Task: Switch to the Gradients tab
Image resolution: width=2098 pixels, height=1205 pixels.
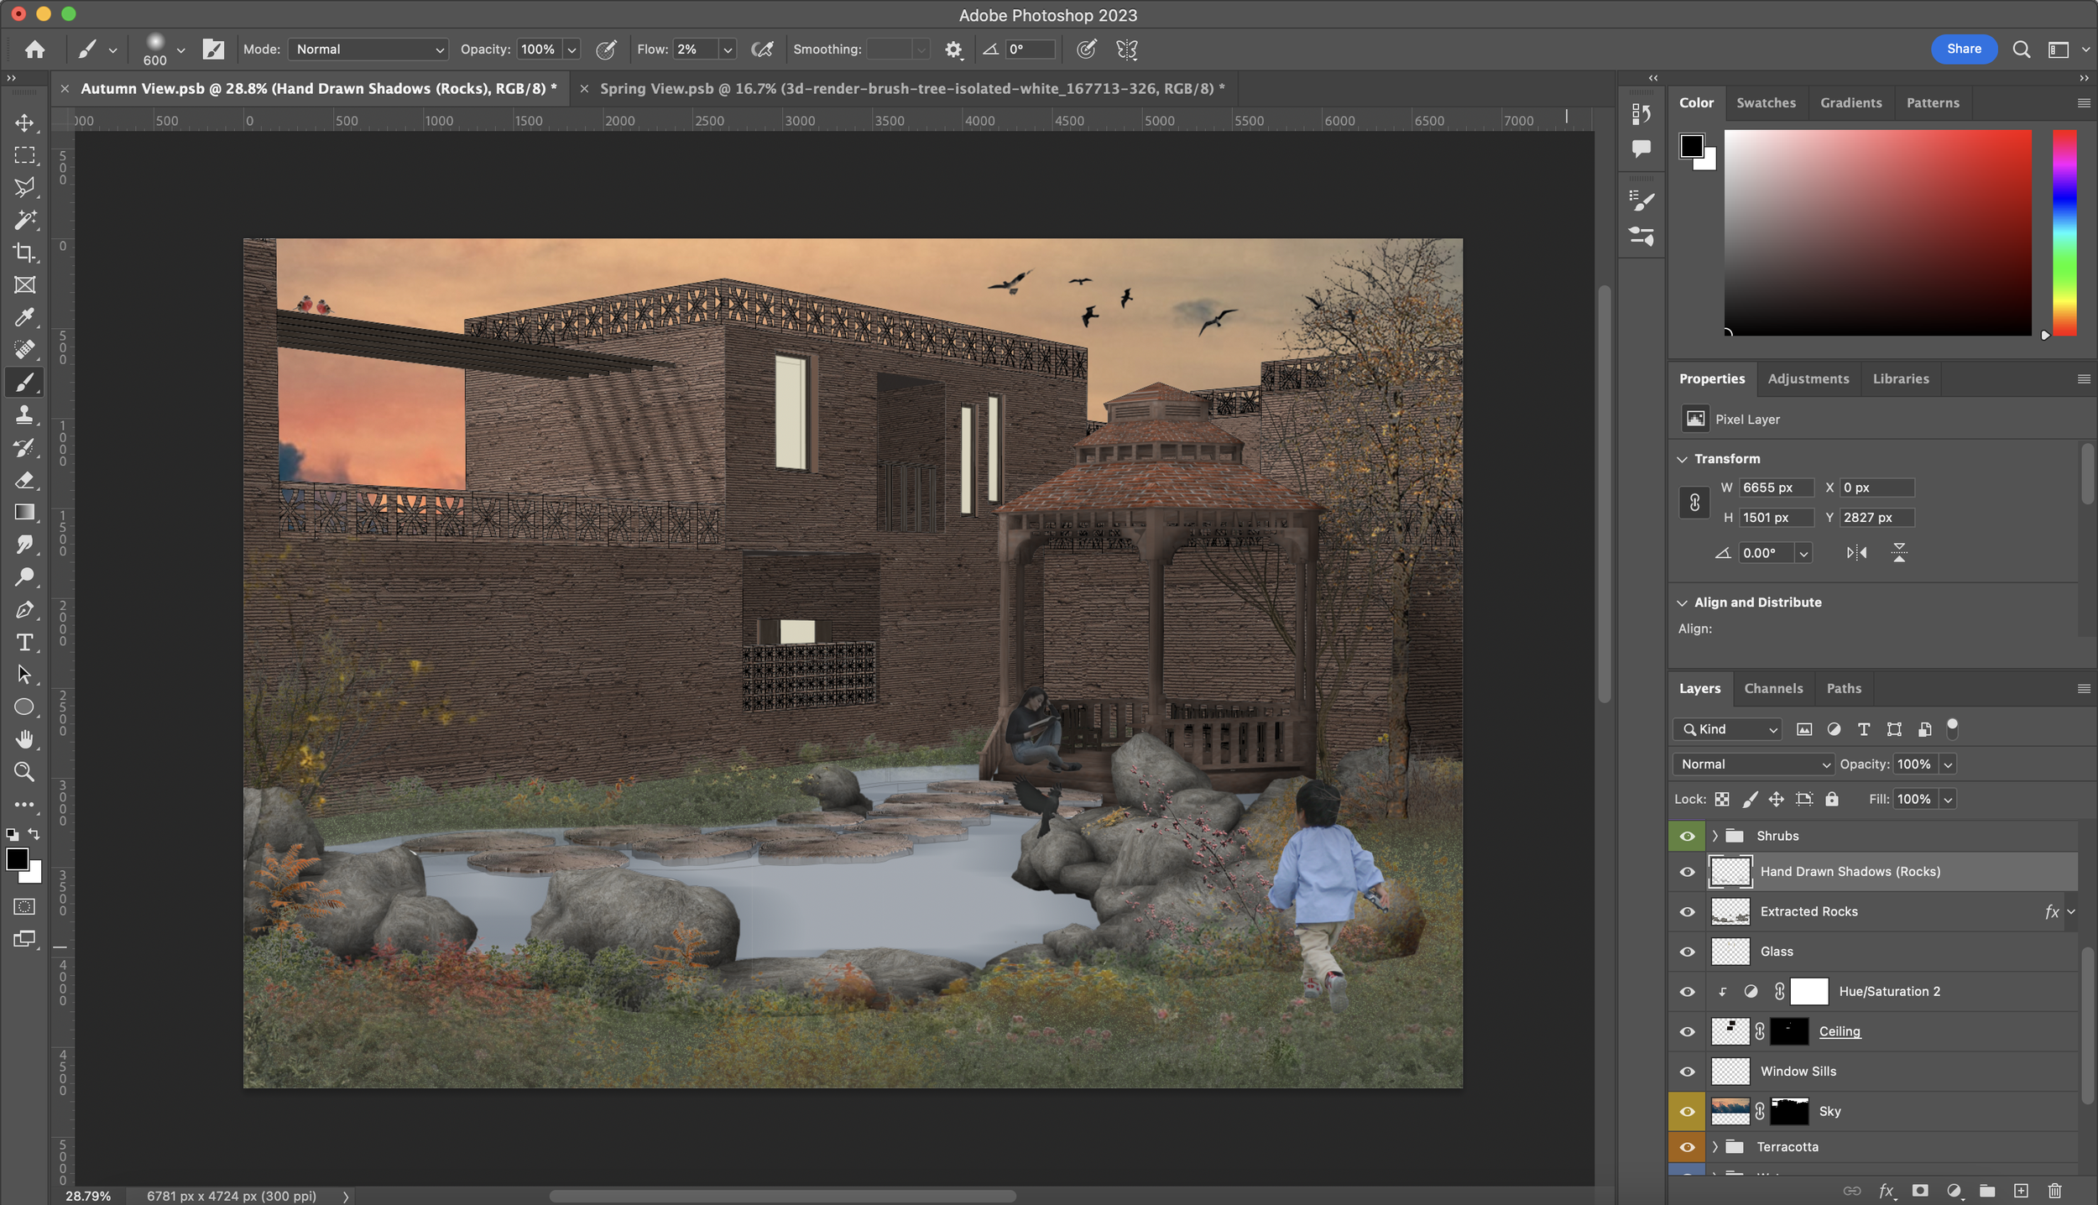Action: click(x=1850, y=102)
